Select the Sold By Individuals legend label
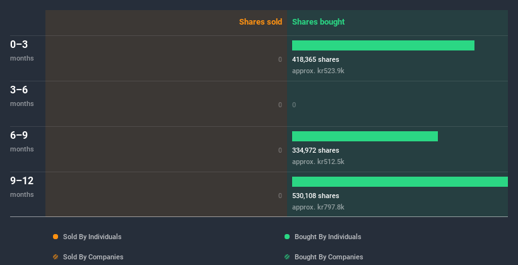The height and width of the screenshot is (265, 518). pos(92,237)
